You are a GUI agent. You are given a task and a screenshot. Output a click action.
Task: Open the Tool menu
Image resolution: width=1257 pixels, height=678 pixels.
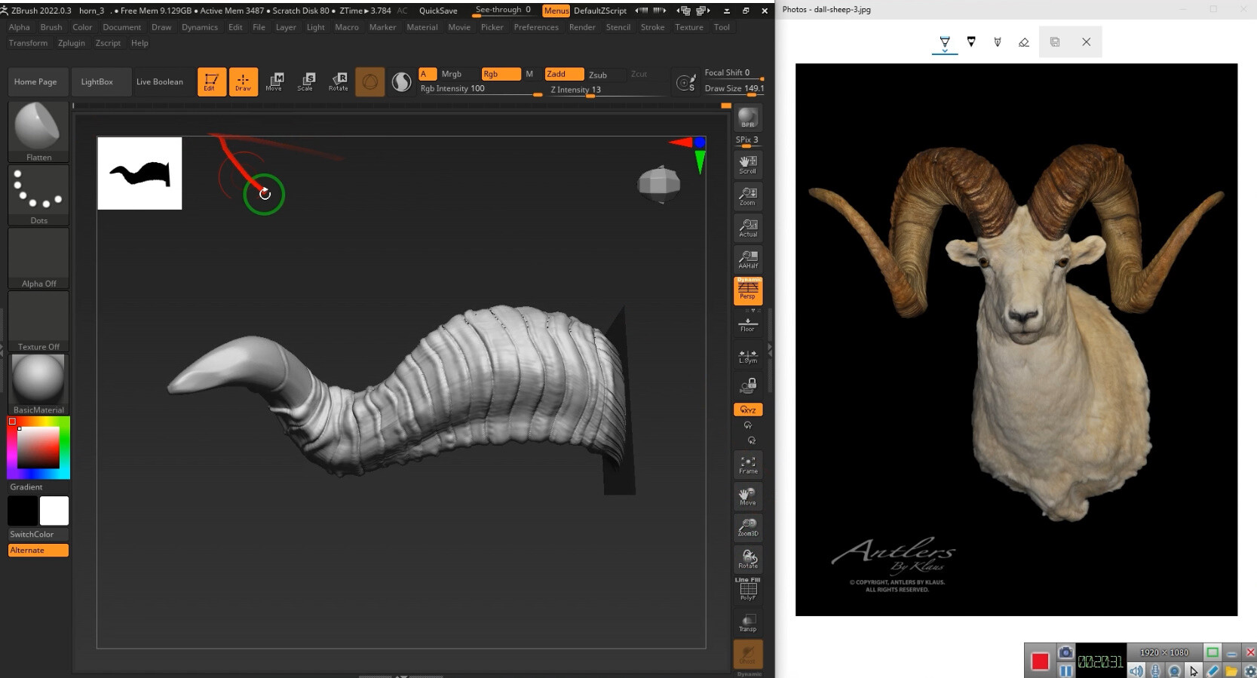[722, 27]
